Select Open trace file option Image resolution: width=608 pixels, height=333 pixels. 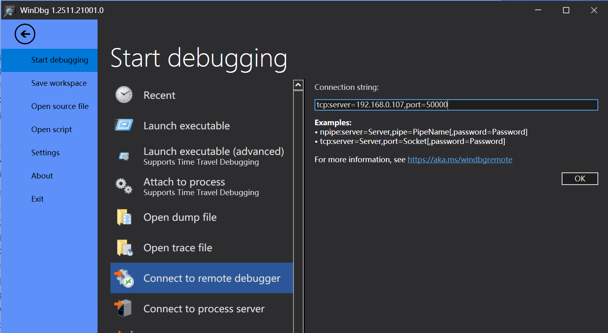tap(202, 248)
